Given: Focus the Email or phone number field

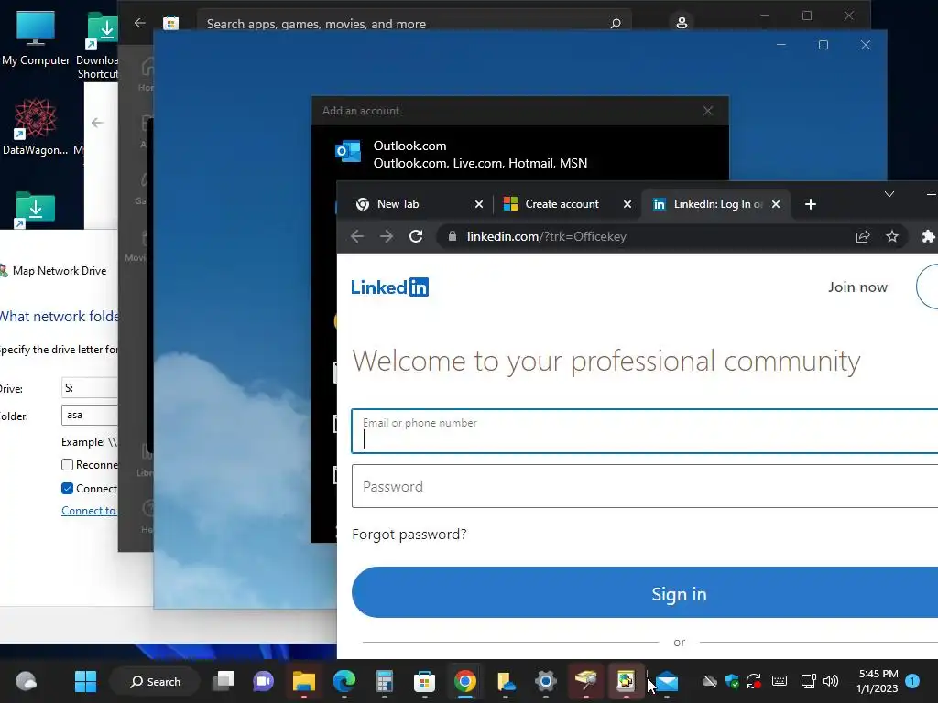Looking at the screenshot, I should click(x=645, y=431).
